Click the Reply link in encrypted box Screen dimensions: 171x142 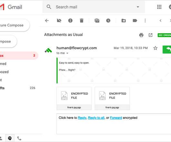tap(82, 118)
